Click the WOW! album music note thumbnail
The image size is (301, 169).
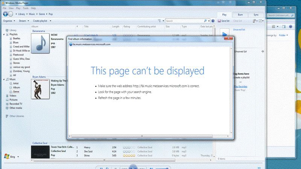(40, 43)
